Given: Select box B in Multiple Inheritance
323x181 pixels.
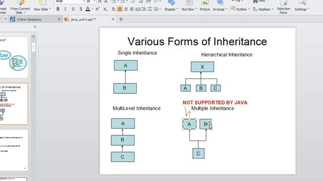Looking at the screenshot, I should pyautogui.click(x=205, y=124).
